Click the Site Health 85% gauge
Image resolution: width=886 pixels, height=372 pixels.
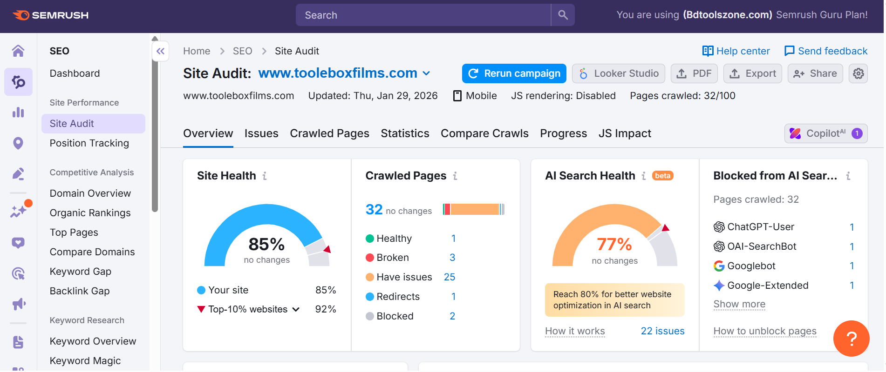[267, 235]
